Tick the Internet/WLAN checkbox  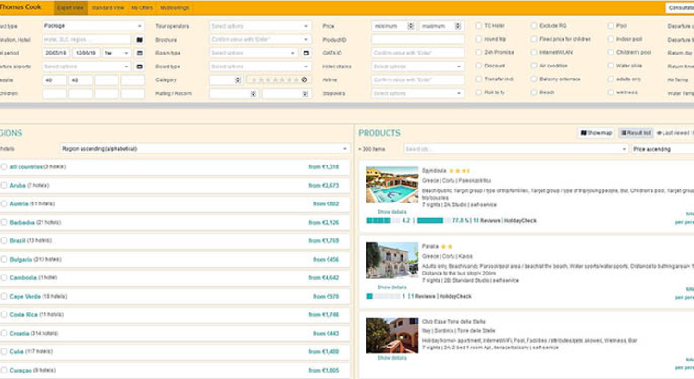tap(534, 52)
